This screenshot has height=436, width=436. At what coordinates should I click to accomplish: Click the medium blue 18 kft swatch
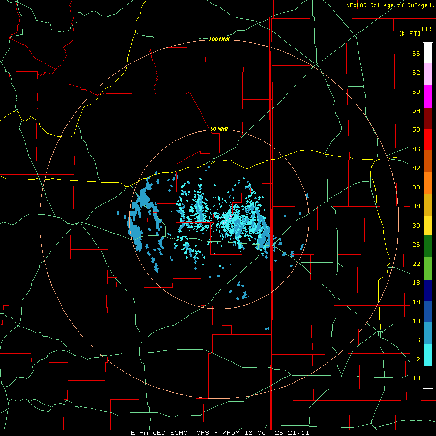(428, 312)
